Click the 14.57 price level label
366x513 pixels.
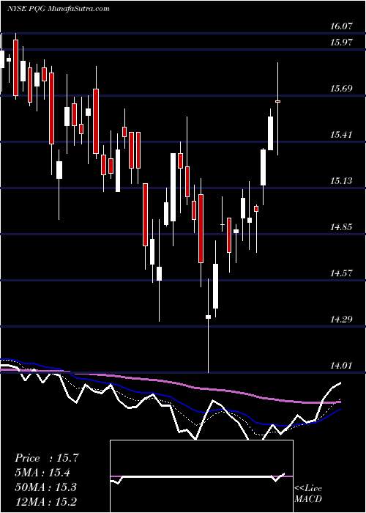coord(342,273)
